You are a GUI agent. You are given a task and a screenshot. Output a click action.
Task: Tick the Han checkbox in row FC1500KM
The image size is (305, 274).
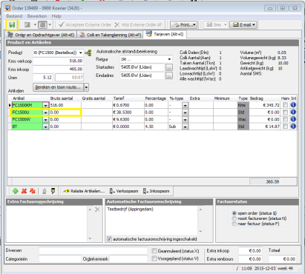tap(285, 105)
